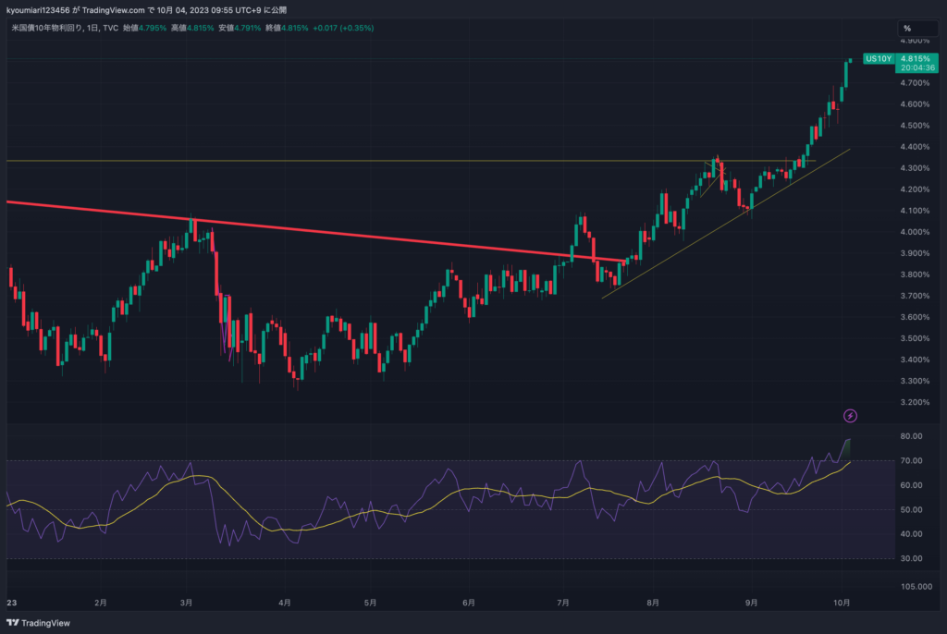Select the yellow ascending trendline
947x634 pixels.
click(x=725, y=224)
